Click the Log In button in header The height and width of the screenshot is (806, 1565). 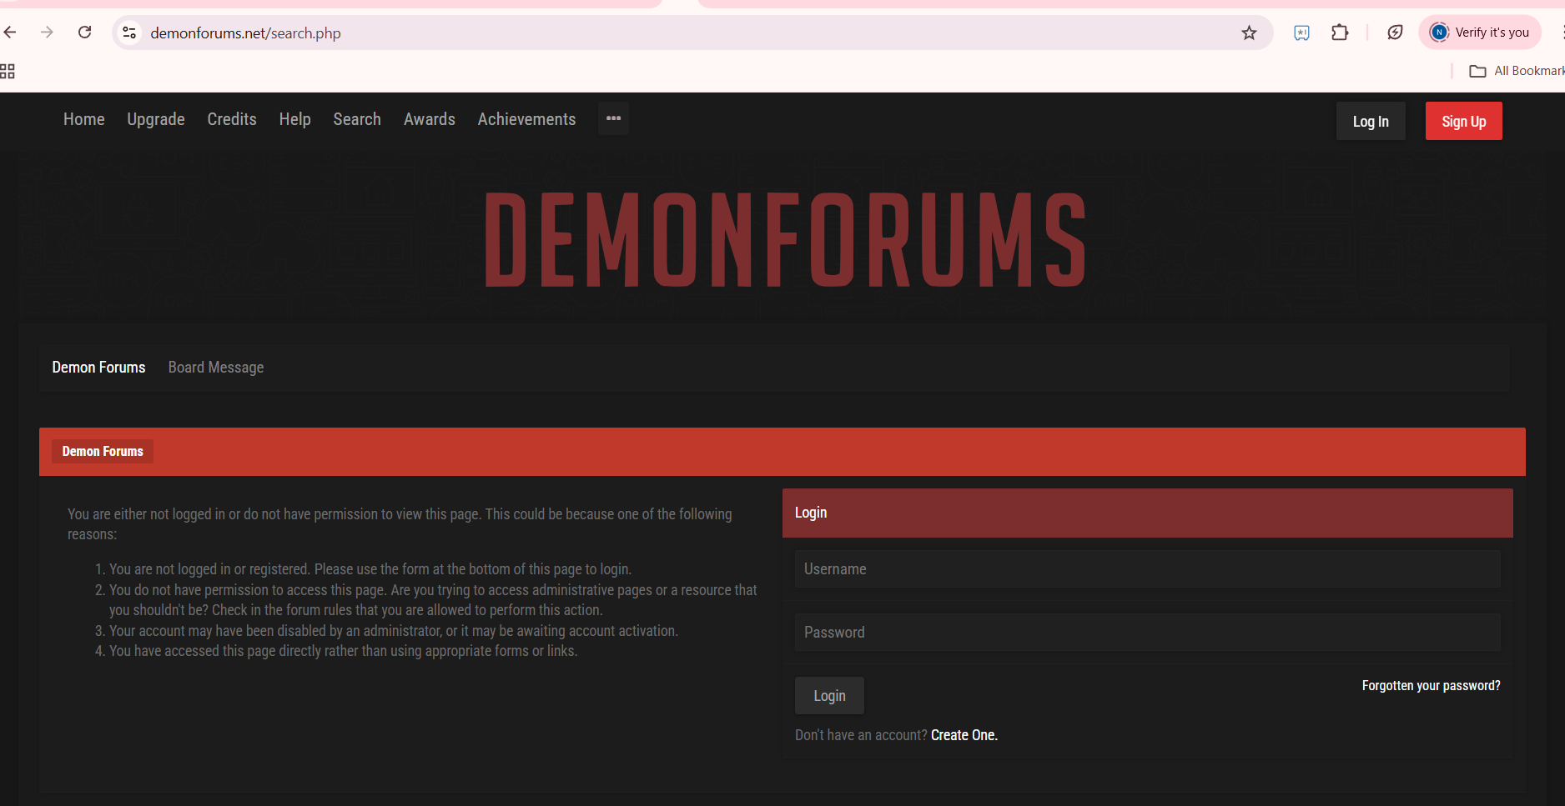point(1371,121)
